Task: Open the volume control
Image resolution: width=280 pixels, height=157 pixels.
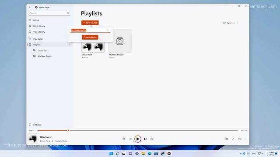Action: (x=227, y=139)
